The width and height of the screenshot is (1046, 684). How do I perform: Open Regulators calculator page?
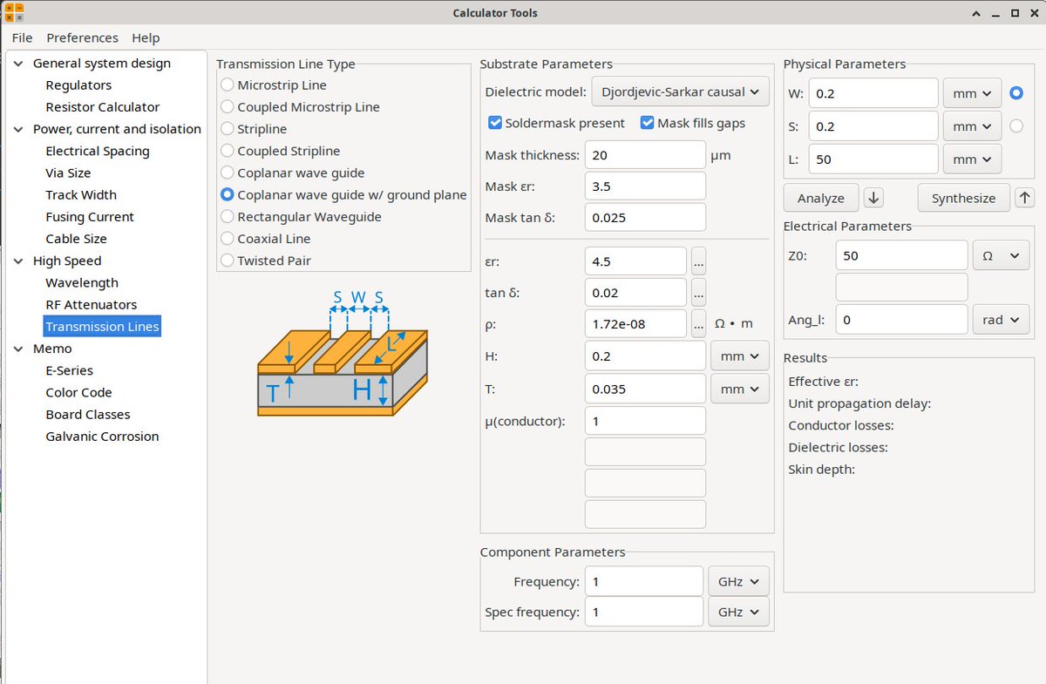[78, 85]
